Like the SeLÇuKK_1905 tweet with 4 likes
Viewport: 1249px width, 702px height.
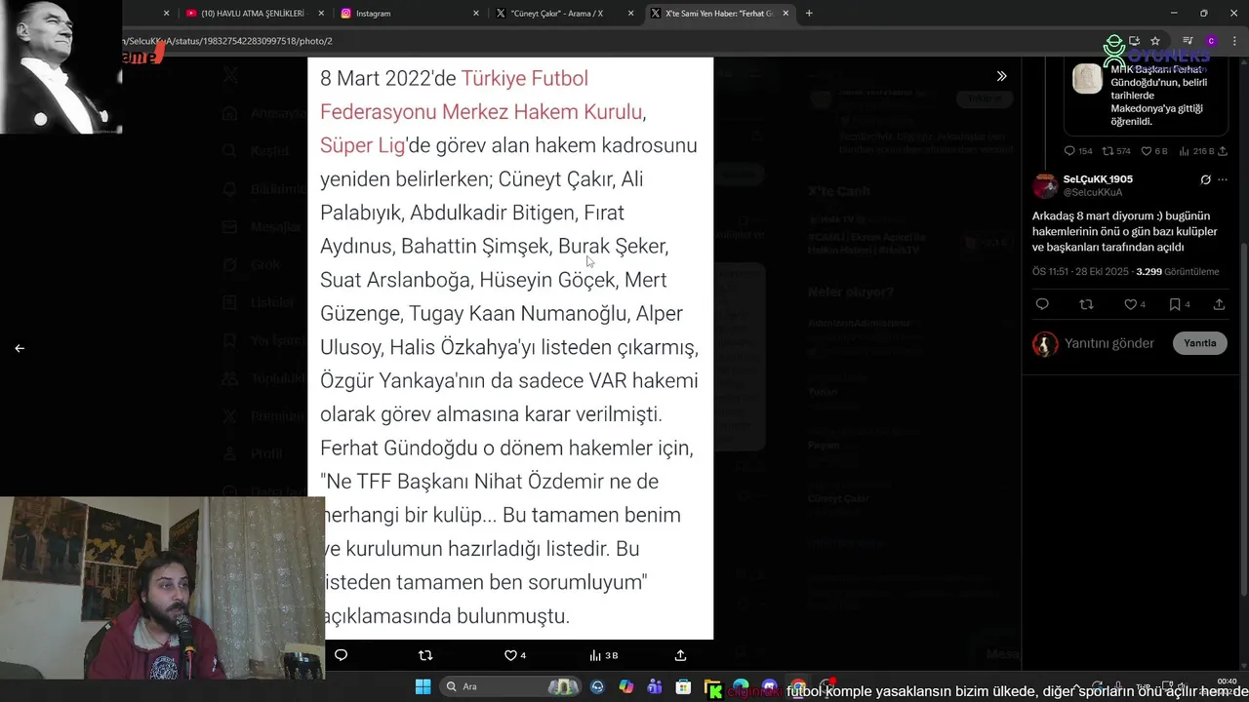[1135, 304]
